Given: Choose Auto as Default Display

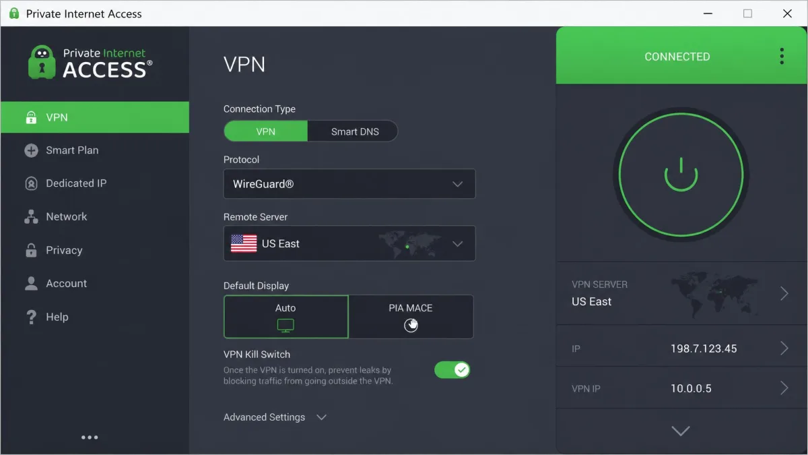Looking at the screenshot, I should tap(286, 316).
